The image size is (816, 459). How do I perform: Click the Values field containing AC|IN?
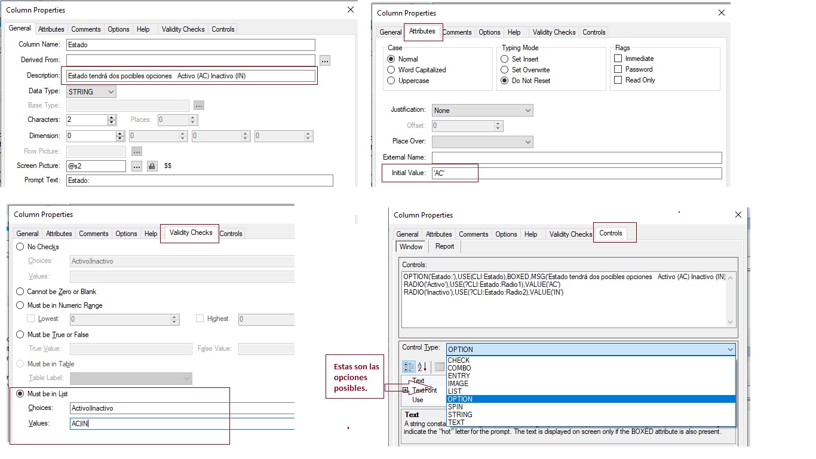tap(182, 424)
